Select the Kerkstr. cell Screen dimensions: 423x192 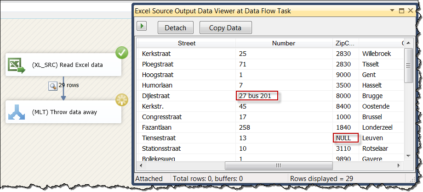click(x=187, y=106)
